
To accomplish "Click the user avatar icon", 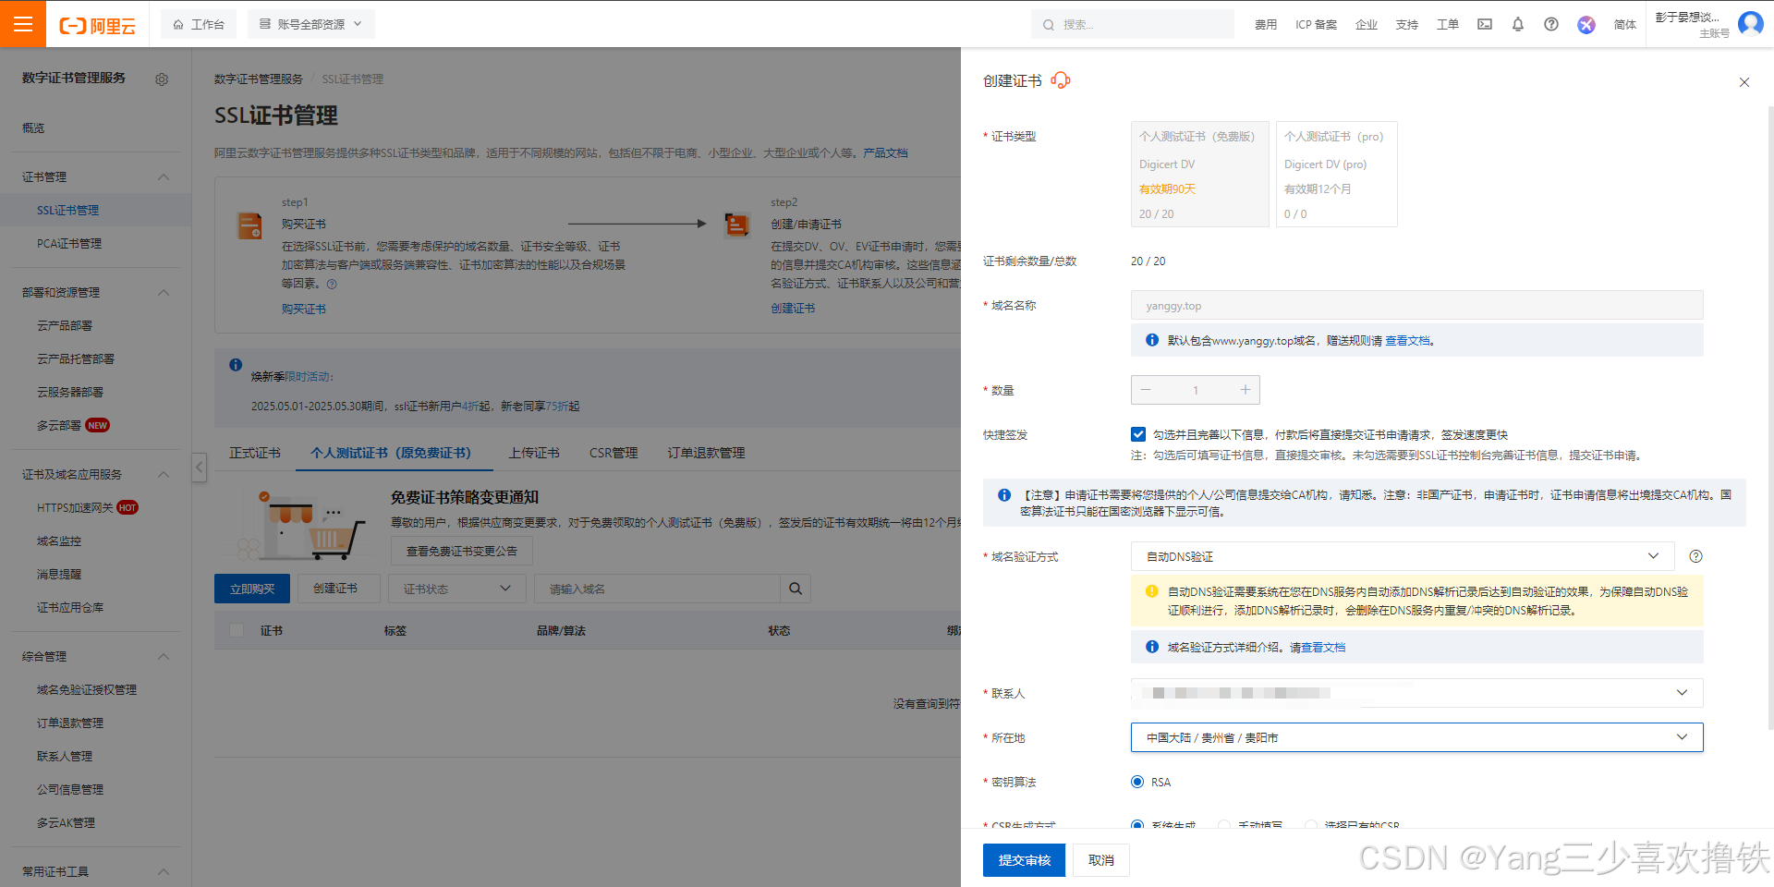I will coord(1751,23).
